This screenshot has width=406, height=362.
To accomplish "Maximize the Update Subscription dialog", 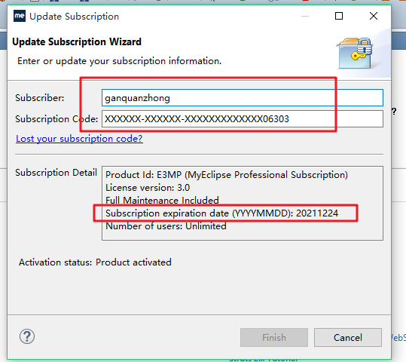I will click(x=339, y=16).
